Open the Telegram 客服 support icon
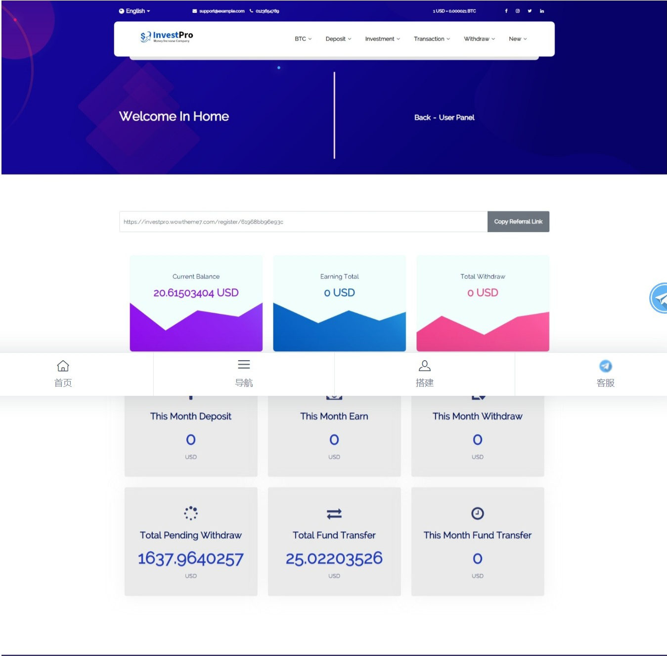 point(605,366)
